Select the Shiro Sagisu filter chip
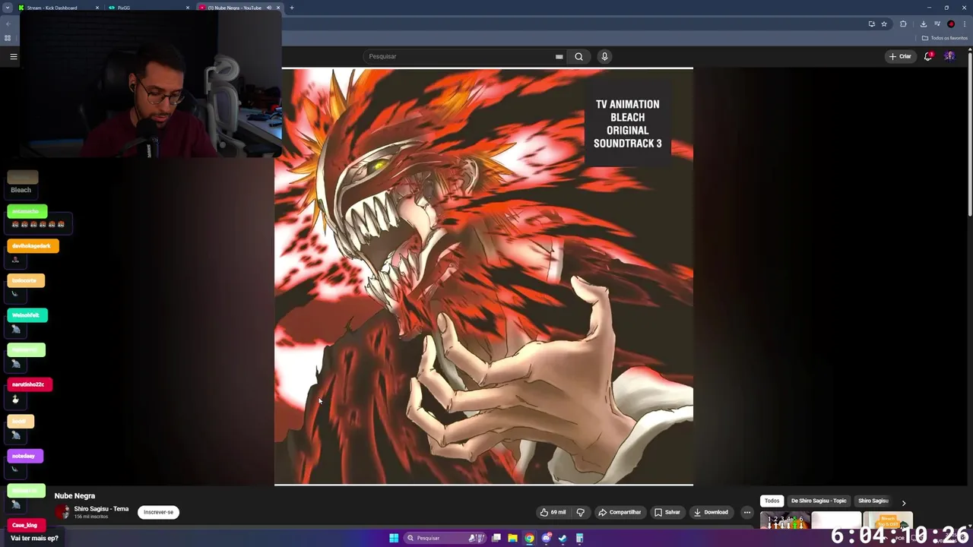973x547 pixels. point(873,501)
